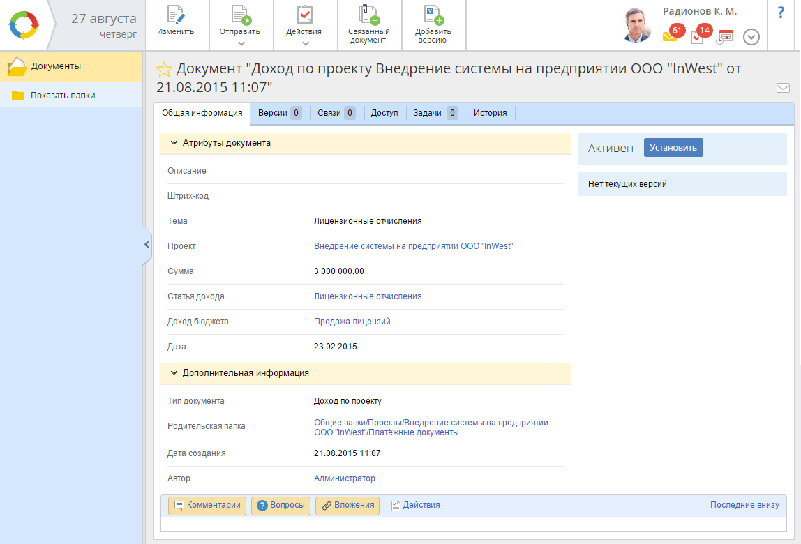The height and width of the screenshot is (544, 801).
Task: Open the Продажа лицензий link
Action: [x=352, y=322]
